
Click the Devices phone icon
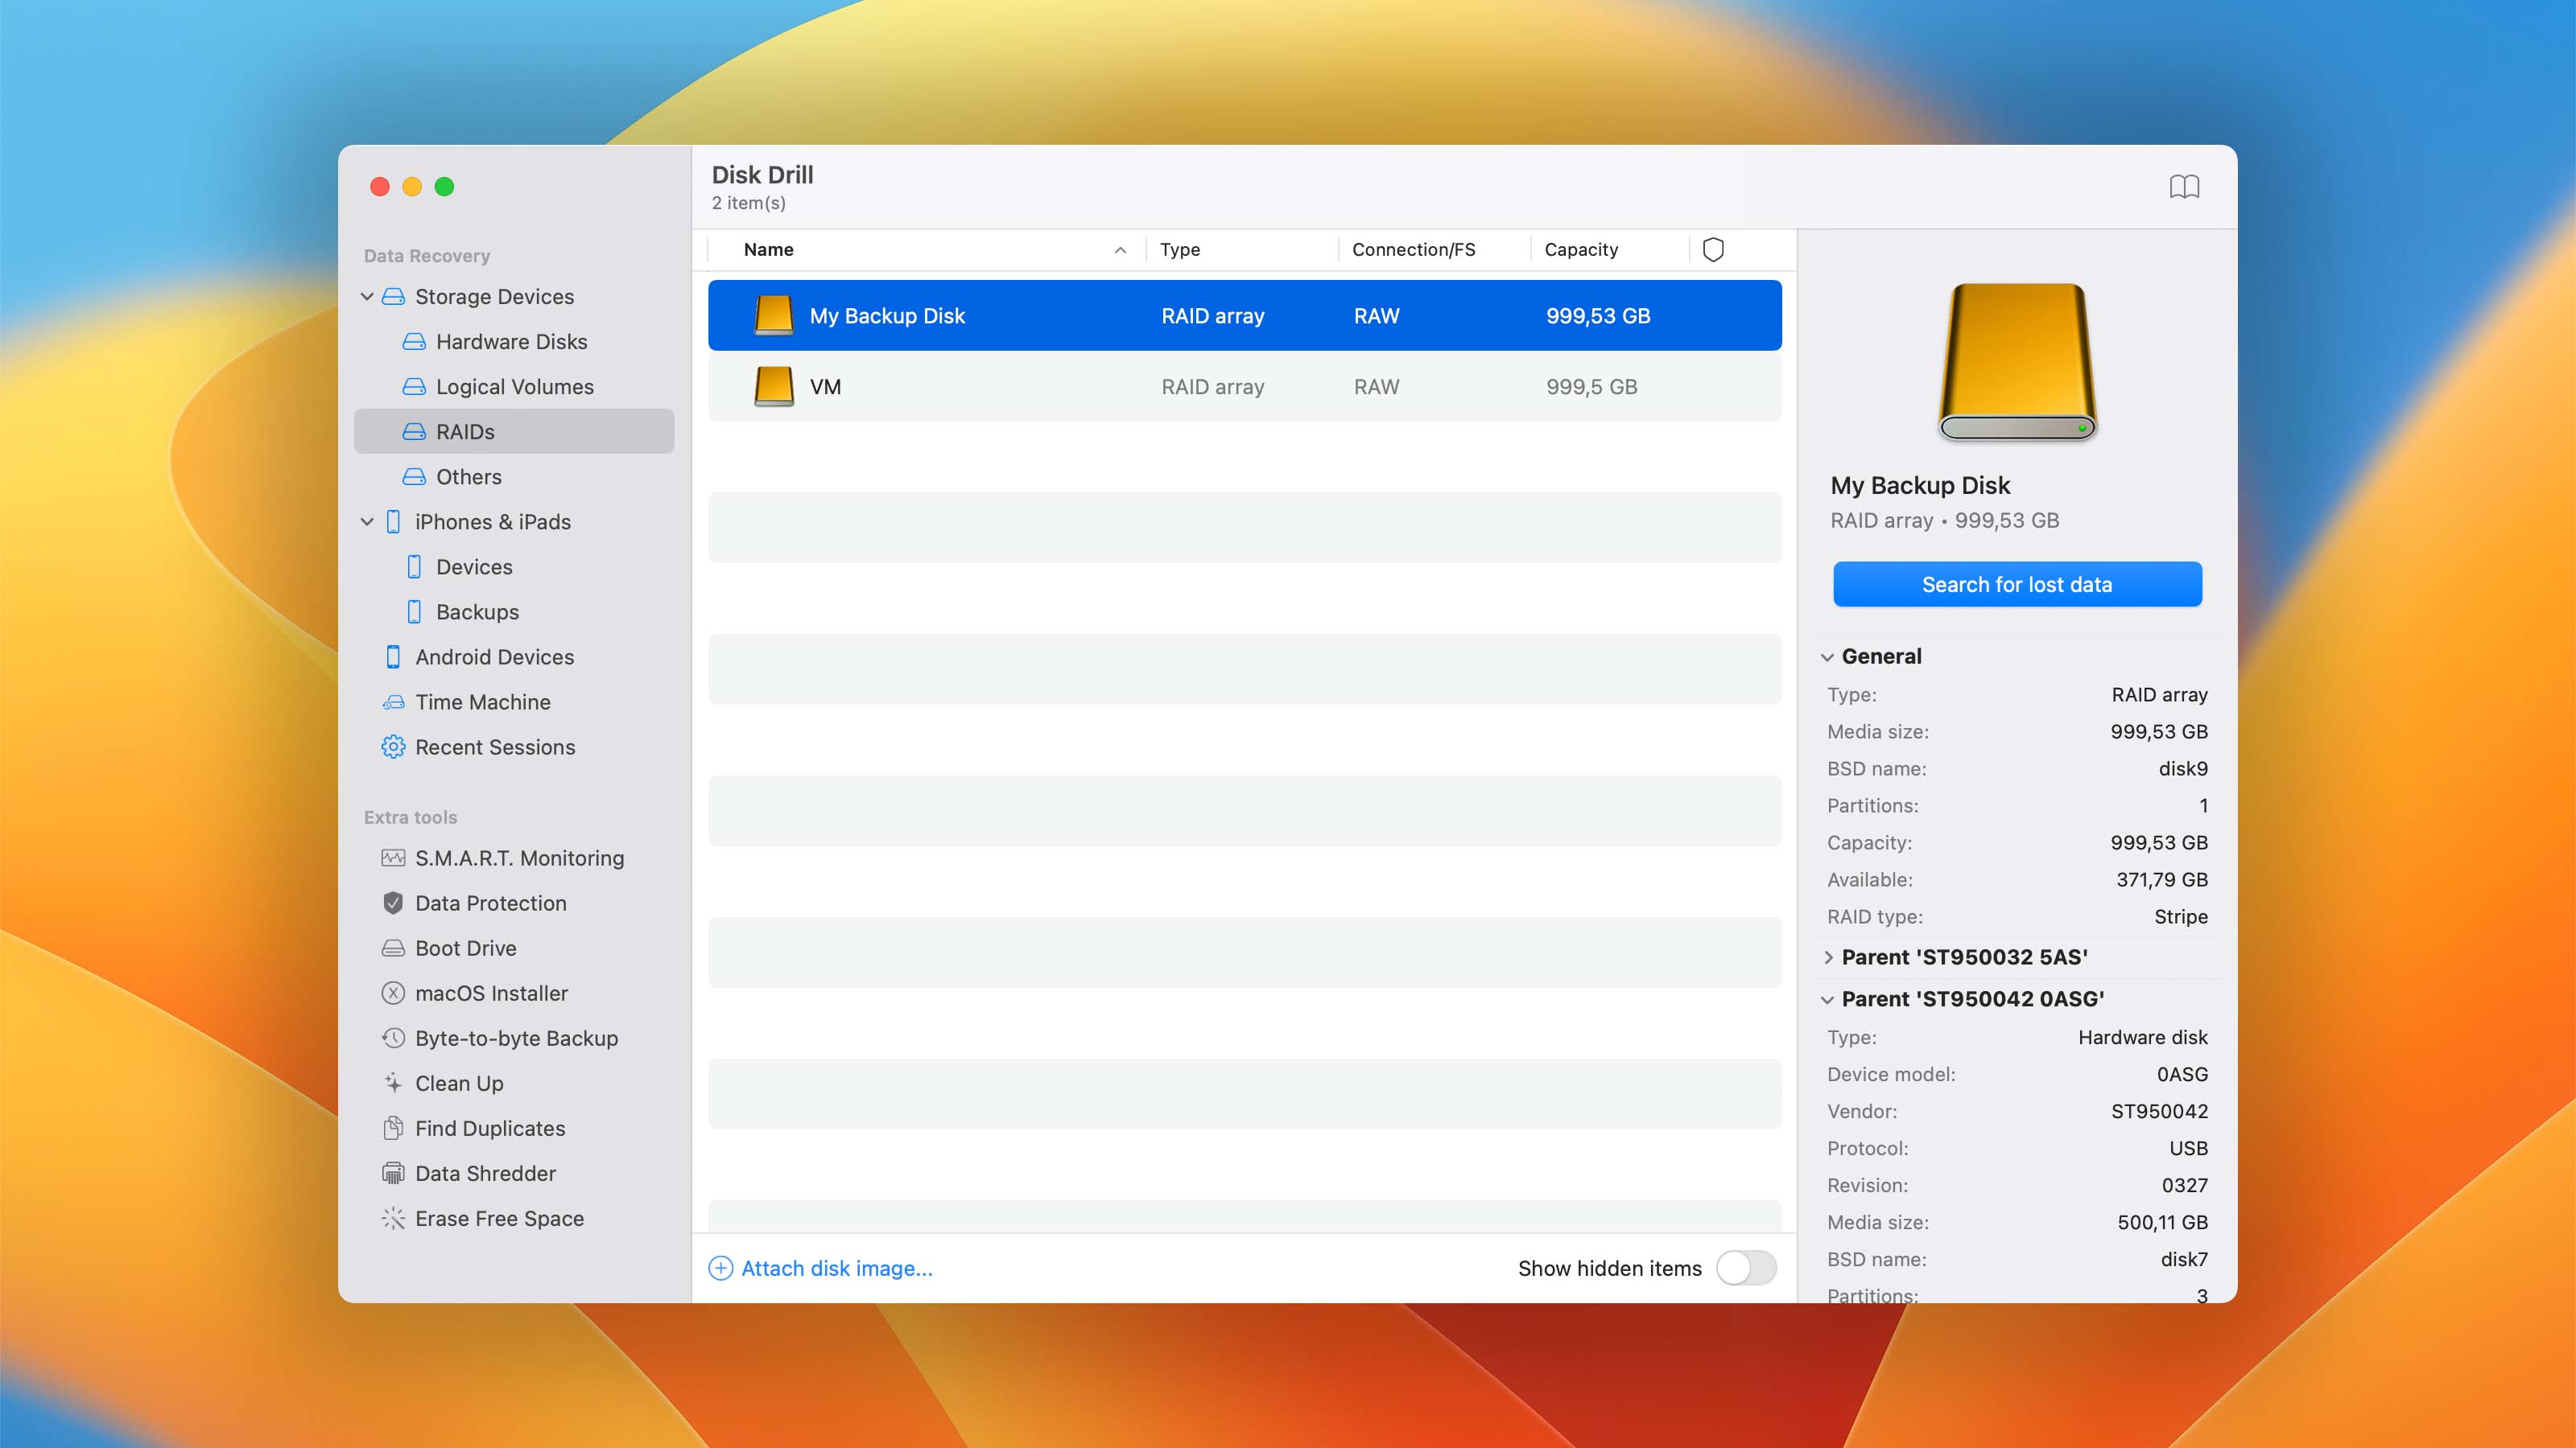tap(414, 566)
